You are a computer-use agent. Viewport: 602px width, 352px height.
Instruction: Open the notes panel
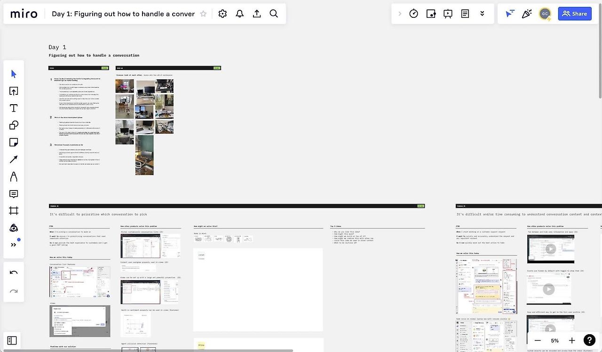point(465,14)
